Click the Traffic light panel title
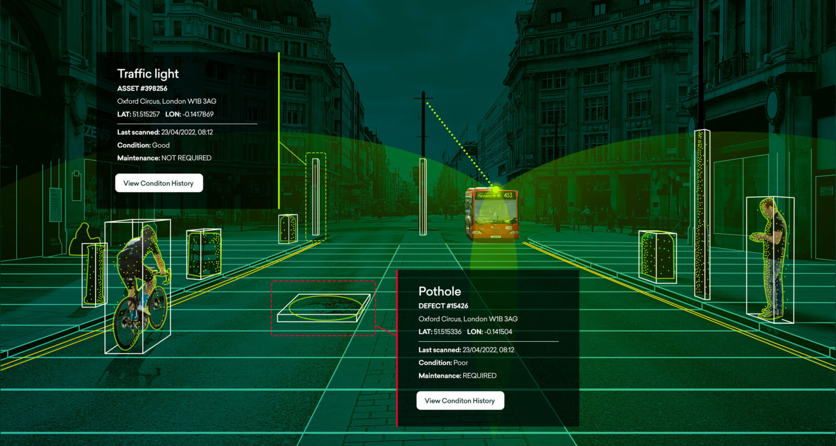This screenshot has height=446, width=836. 148,74
